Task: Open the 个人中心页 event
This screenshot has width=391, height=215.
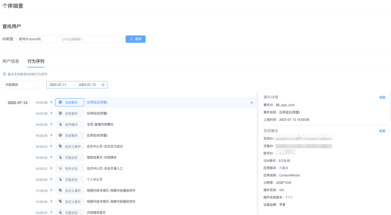Action: point(95,180)
